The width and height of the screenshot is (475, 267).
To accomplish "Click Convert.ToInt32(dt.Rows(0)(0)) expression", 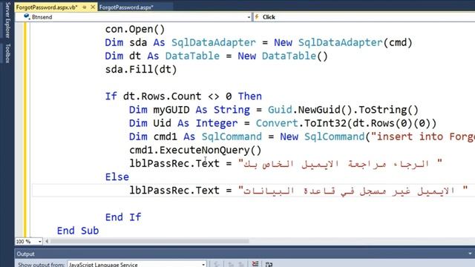I will tap(347, 123).
